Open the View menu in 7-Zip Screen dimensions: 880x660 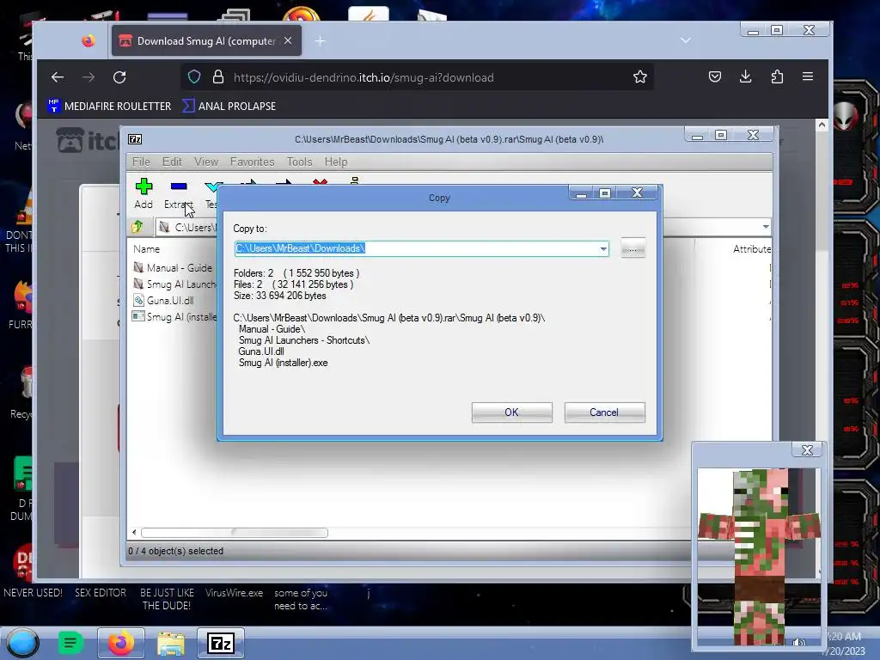coord(206,162)
